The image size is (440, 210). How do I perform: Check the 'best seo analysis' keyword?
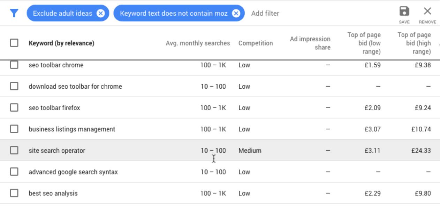tap(14, 193)
